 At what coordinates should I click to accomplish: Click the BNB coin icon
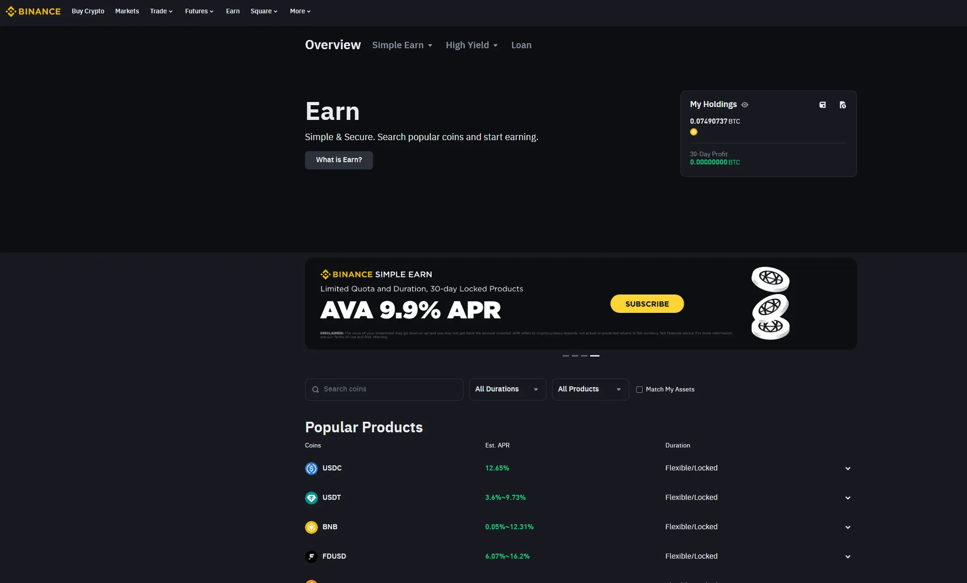pyautogui.click(x=311, y=527)
